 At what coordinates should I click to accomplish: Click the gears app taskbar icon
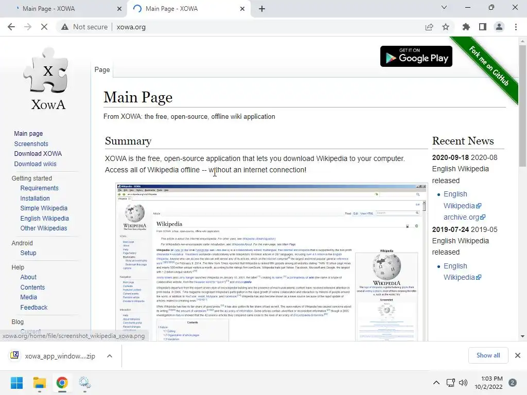[x=85, y=383]
